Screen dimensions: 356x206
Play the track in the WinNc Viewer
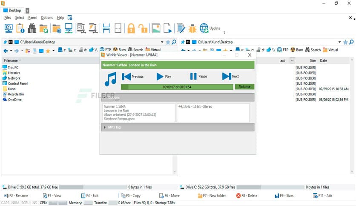[164, 77]
